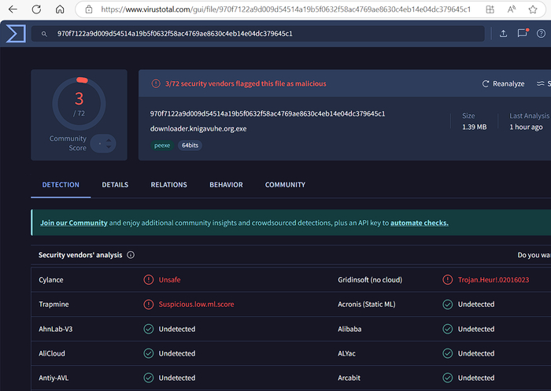Click the 64bits tag

pyautogui.click(x=190, y=146)
